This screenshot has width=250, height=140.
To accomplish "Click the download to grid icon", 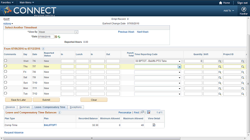I will click(148, 112).
